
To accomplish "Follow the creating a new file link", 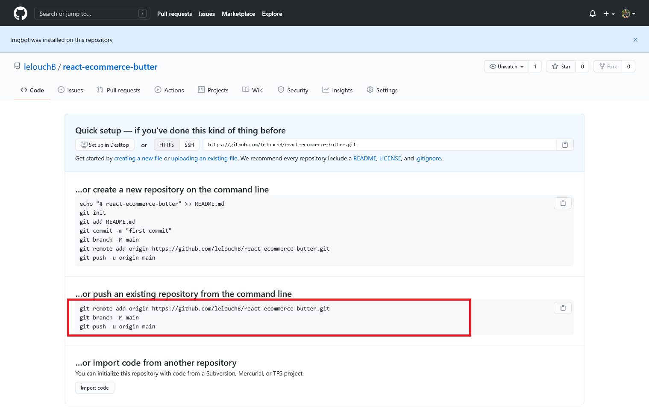I will [138, 158].
